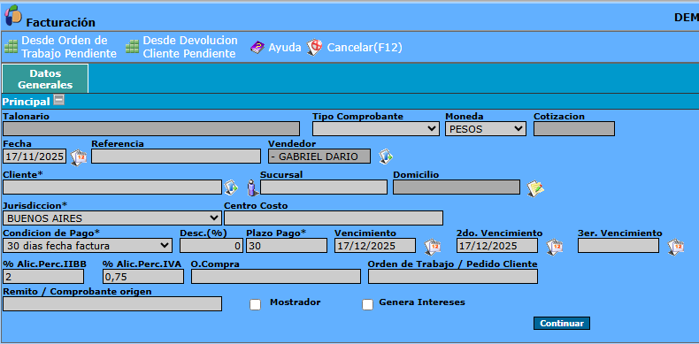Tick the Genera Intereses checkbox

367,305
